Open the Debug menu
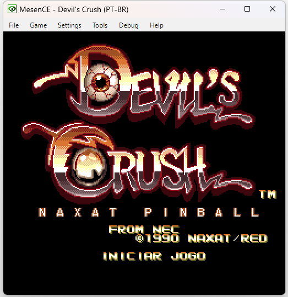Viewport: 288px width, 297px height. click(x=129, y=25)
